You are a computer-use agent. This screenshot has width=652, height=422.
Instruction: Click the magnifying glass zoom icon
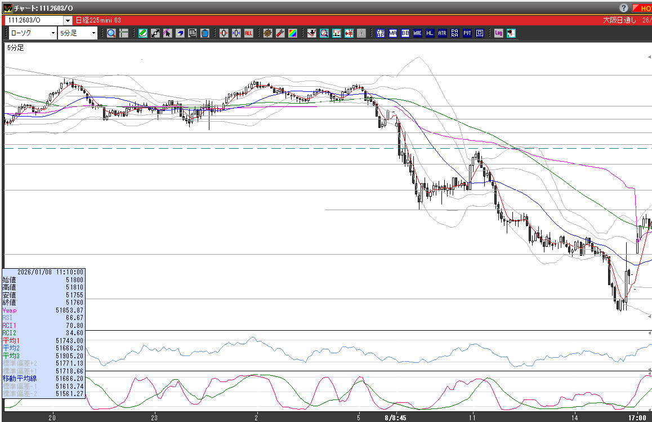[111, 33]
